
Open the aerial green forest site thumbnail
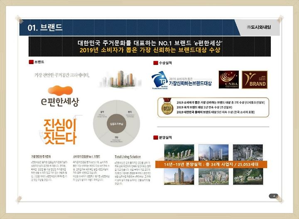[x=248, y=177]
